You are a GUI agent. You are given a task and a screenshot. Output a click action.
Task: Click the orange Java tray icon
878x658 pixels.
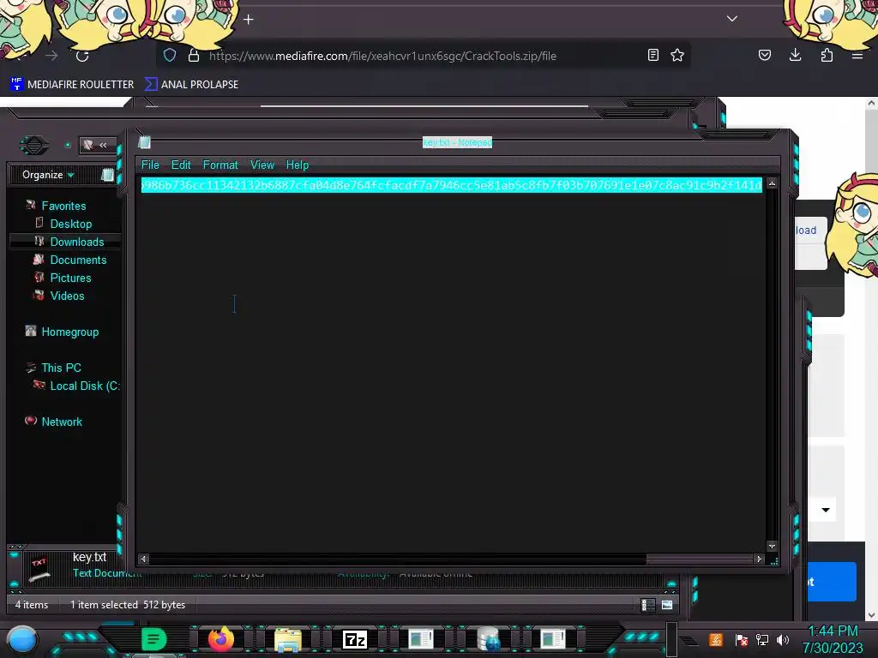pyautogui.click(x=716, y=639)
